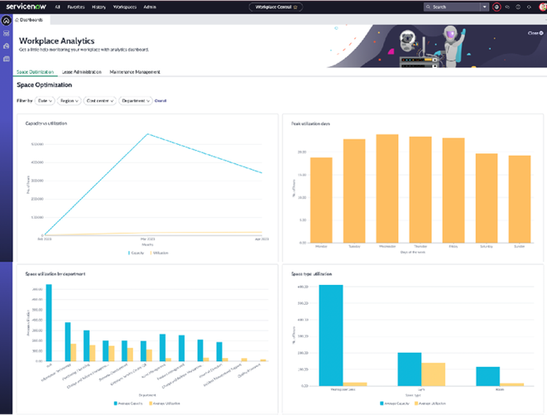Click the ServiceNow logo
Image resolution: width=547 pixels, height=415 pixels.
pos(26,7)
